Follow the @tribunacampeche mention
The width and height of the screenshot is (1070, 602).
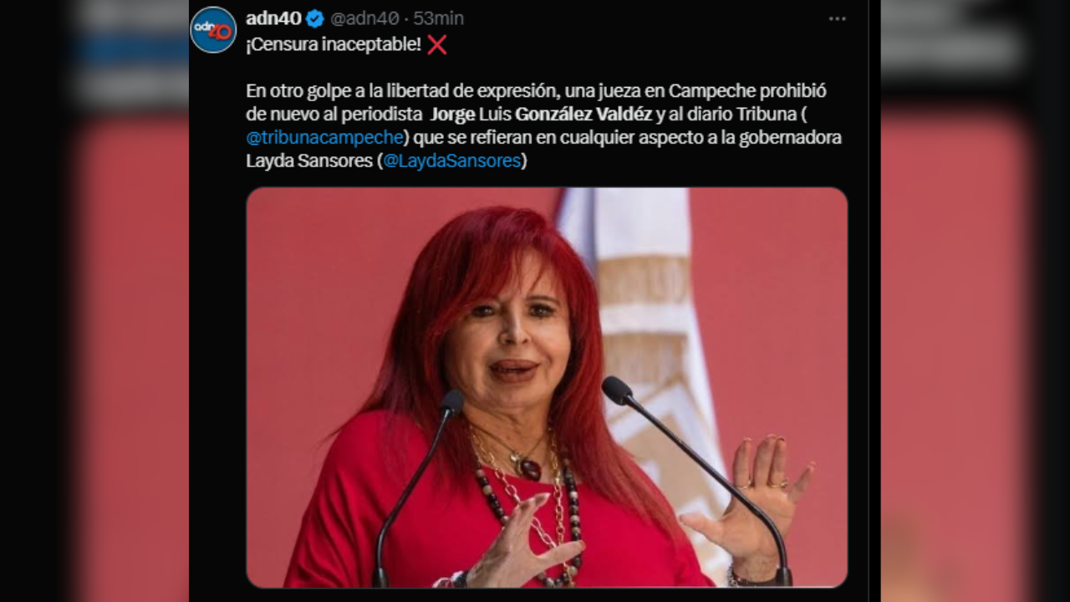(x=325, y=137)
